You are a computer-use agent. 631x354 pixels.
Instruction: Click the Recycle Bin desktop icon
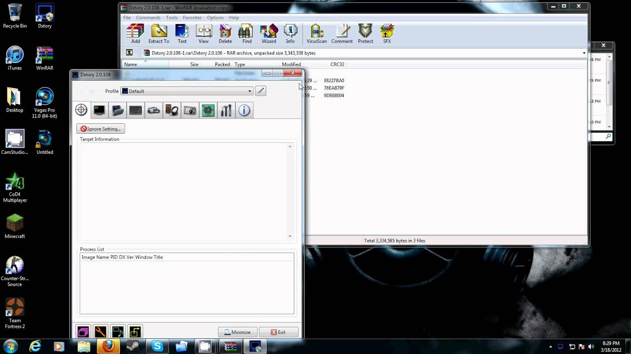[x=15, y=16]
